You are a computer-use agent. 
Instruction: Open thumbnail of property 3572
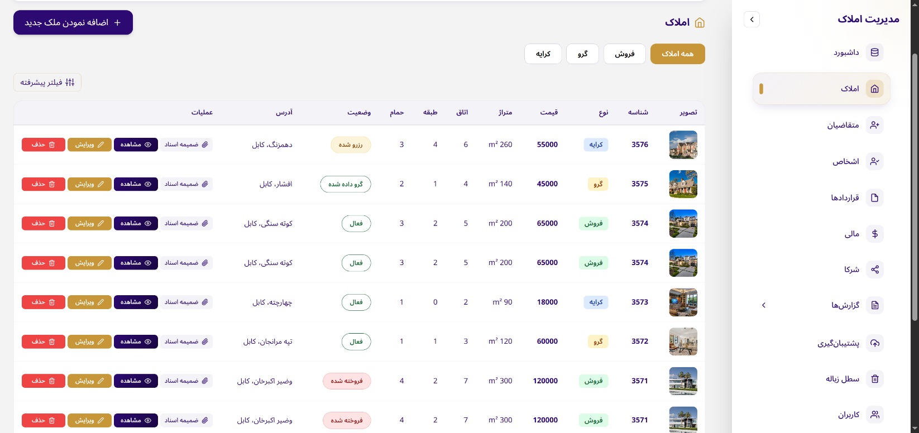coord(683,341)
